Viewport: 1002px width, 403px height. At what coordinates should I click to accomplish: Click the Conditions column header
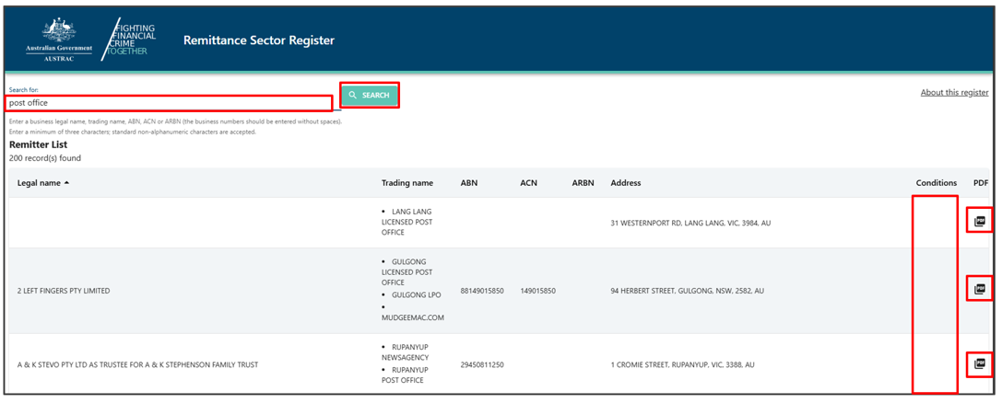pos(937,183)
